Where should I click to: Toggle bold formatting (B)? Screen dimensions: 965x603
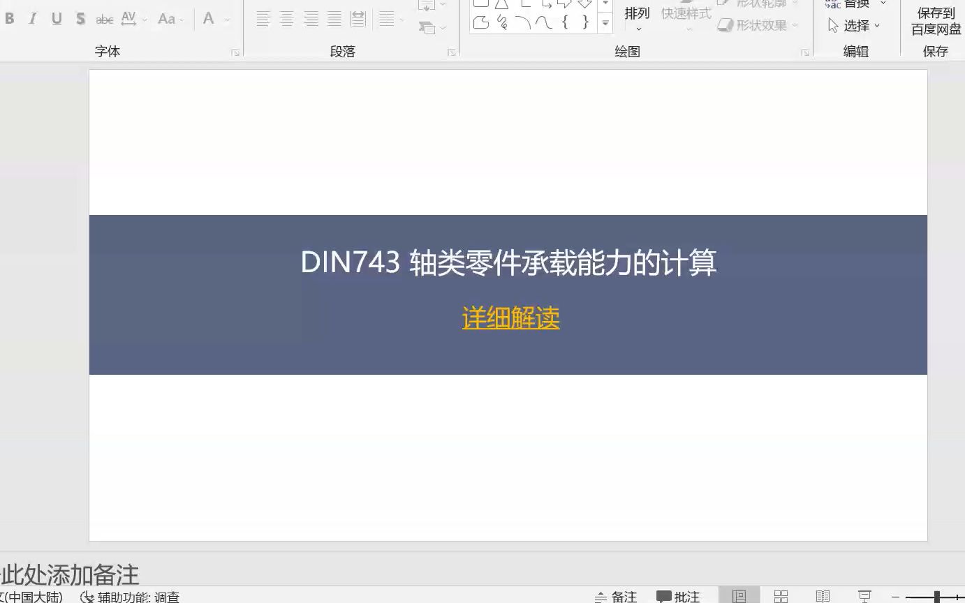point(10,19)
